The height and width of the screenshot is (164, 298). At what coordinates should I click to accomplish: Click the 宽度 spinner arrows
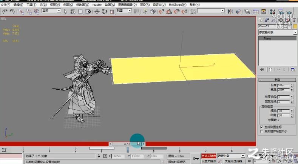pos(292,90)
